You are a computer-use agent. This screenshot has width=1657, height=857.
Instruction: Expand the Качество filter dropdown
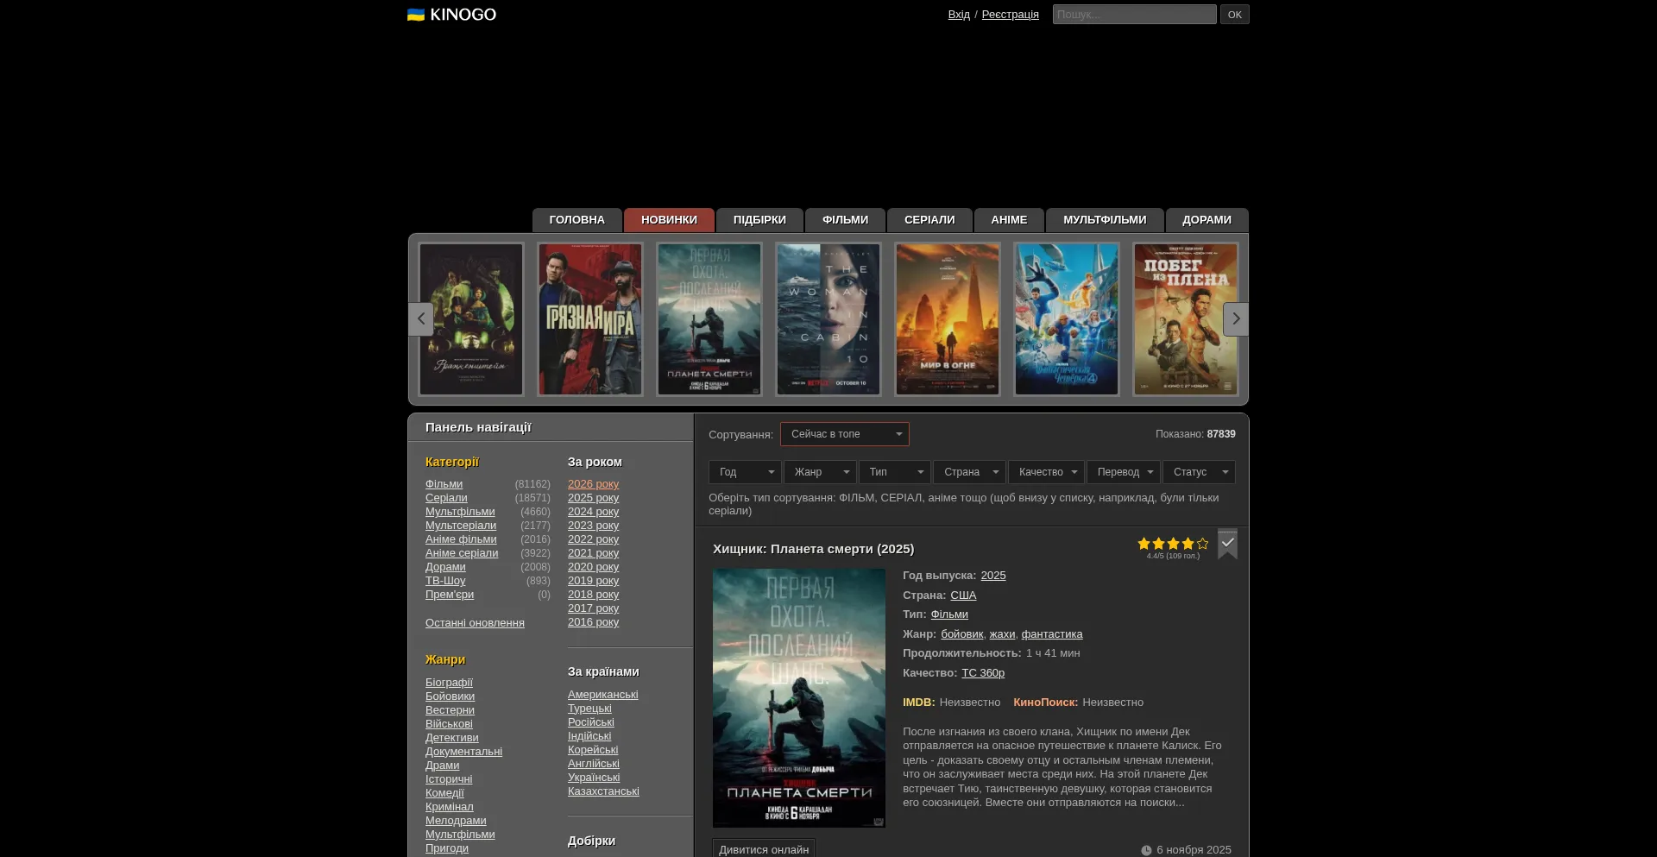tap(1046, 472)
